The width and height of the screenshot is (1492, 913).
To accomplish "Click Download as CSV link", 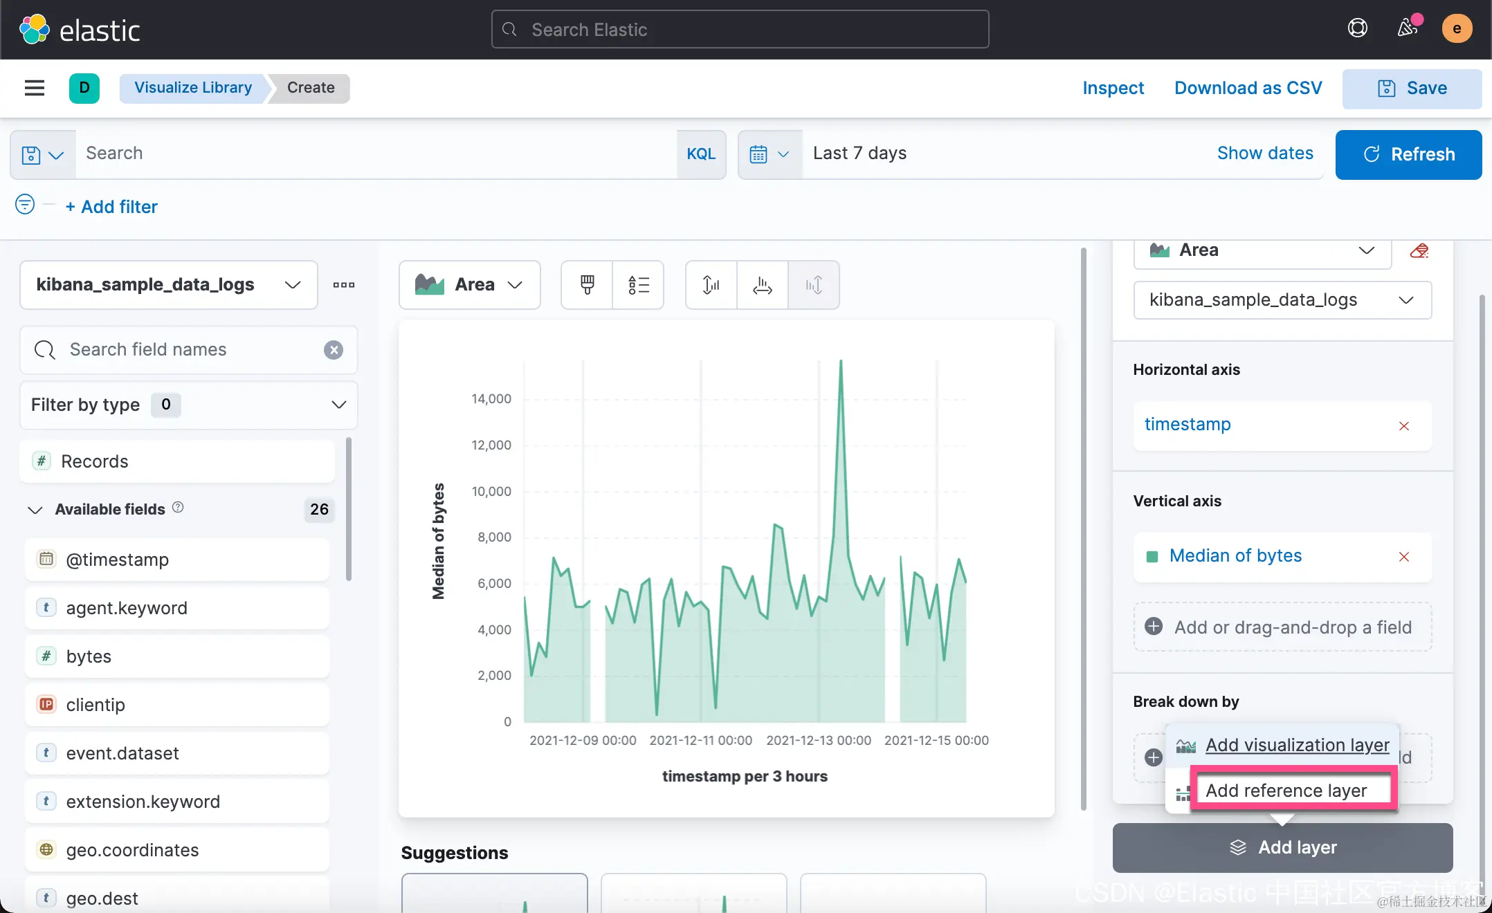I will pos(1248,88).
